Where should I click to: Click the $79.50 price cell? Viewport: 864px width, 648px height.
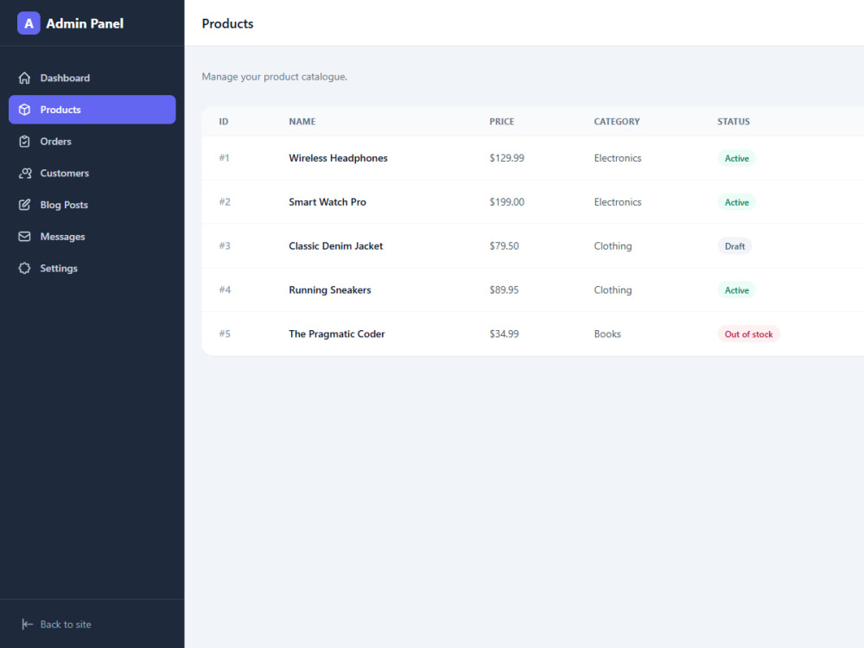pyautogui.click(x=504, y=246)
